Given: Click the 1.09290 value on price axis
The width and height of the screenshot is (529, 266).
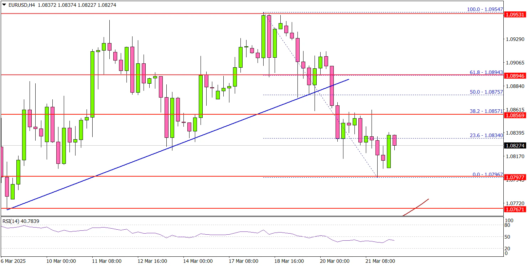Looking at the screenshot, I should [515, 39].
